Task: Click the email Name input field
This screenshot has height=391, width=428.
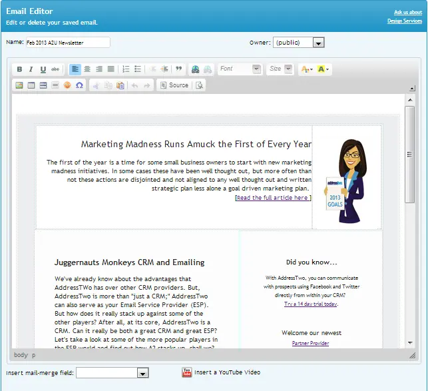Action: 67,43
